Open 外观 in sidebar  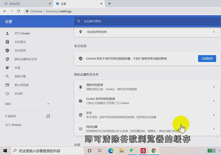click(x=18, y=68)
